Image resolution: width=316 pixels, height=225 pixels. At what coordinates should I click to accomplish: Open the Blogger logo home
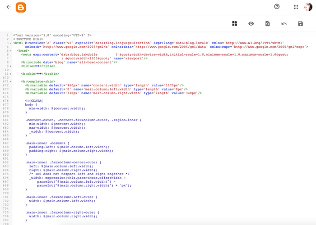[21, 8]
